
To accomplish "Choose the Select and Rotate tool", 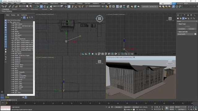I will pyautogui.click(x=45, y=6).
